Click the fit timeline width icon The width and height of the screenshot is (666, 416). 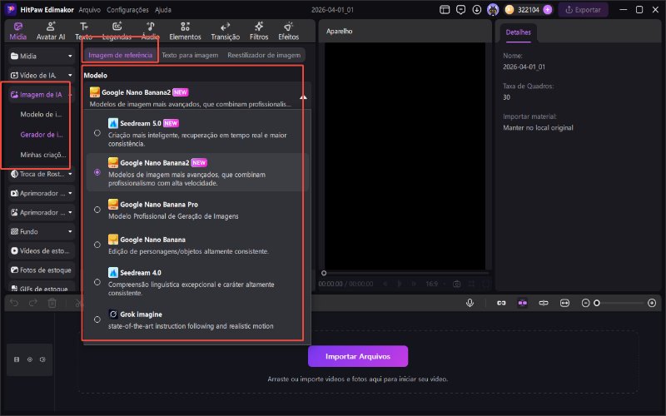pyautogui.click(x=564, y=303)
